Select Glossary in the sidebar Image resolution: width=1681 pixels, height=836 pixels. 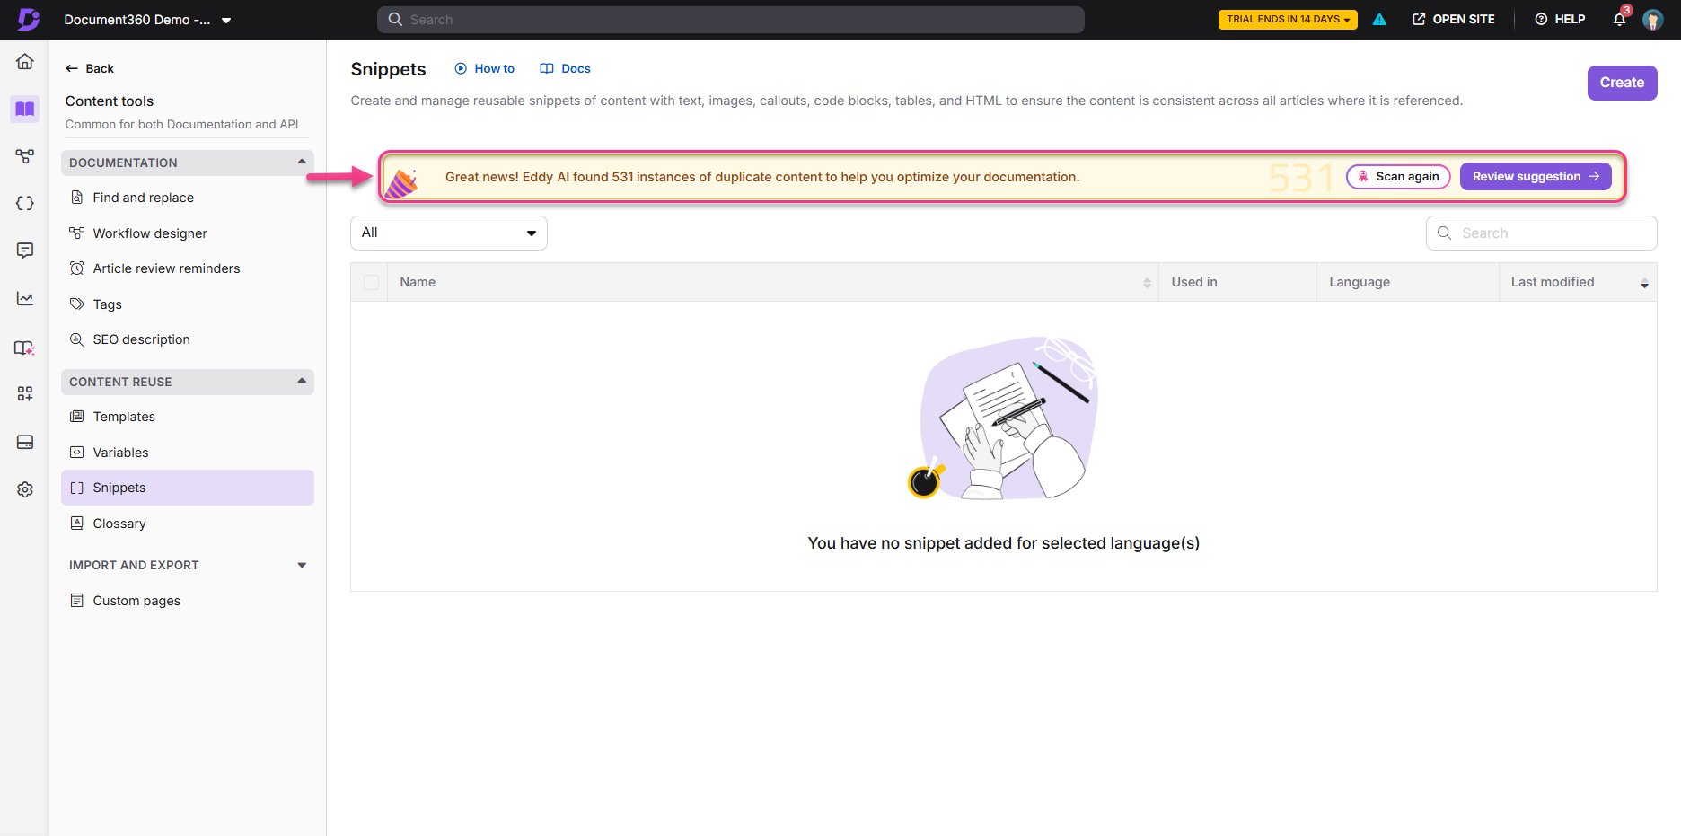[x=119, y=523]
